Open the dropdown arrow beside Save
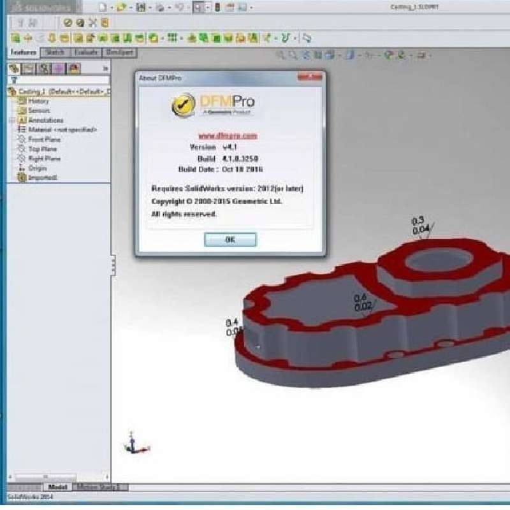Viewport: 510px width, 510px height. point(150,8)
